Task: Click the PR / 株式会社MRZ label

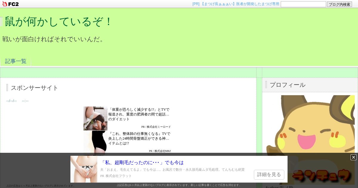Action: click(160, 151)
